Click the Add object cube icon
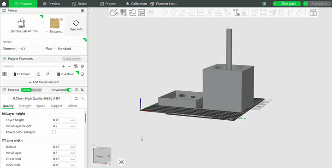The image size is (332, 168). click(x=114, y=12)
